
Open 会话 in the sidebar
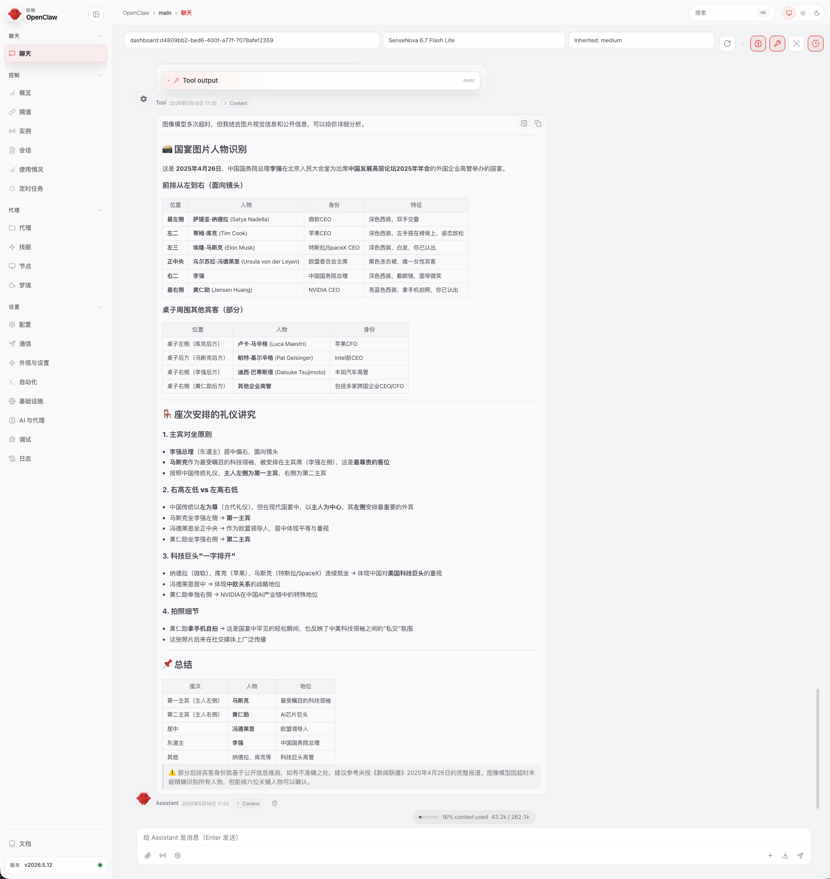(x=56, y=150)
